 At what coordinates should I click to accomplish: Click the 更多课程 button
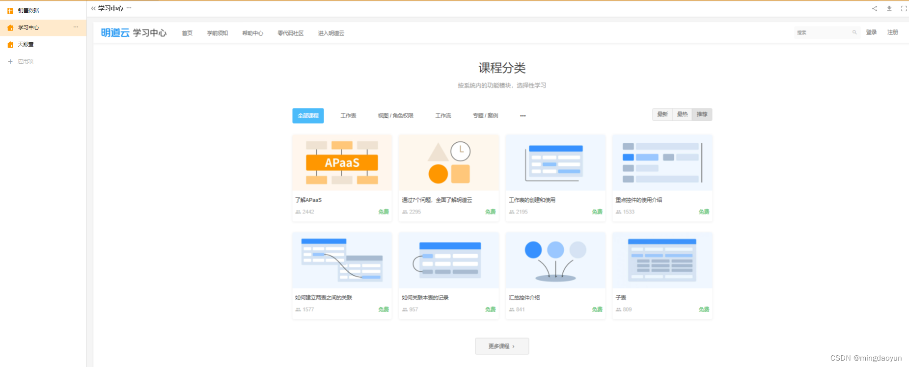tap(502, 346)
